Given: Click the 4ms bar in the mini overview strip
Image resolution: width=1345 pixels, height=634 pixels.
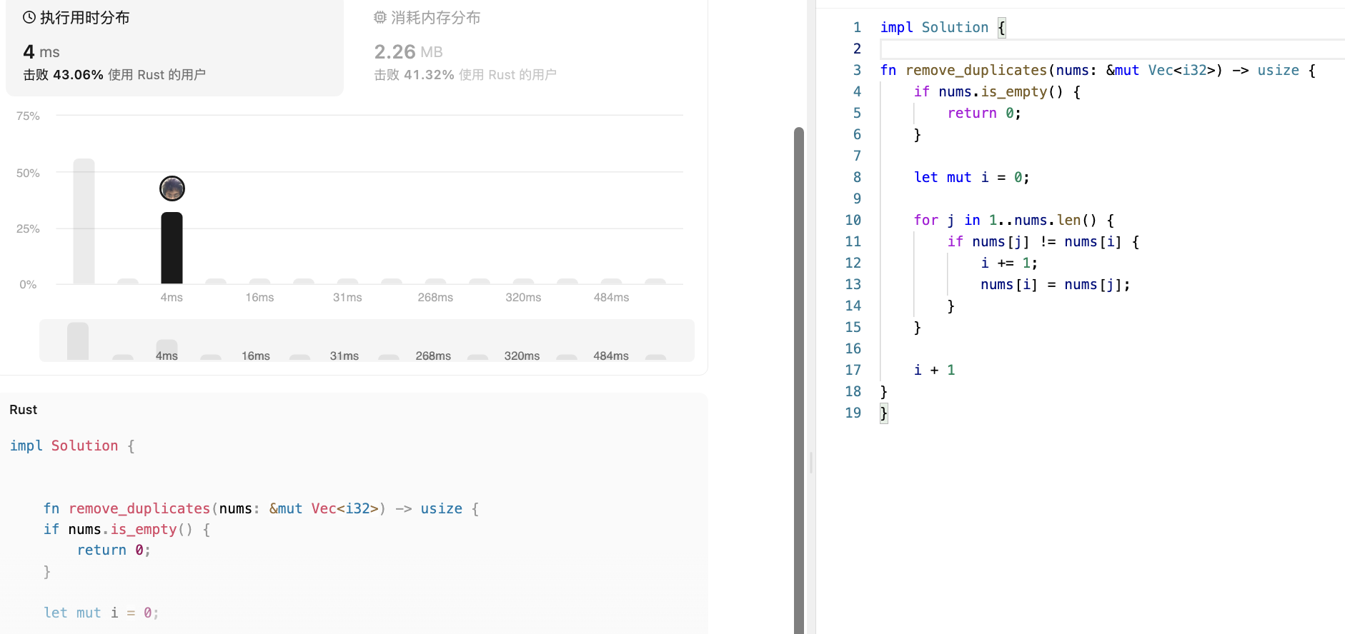Looking at the screenshot, I should 167,348.
